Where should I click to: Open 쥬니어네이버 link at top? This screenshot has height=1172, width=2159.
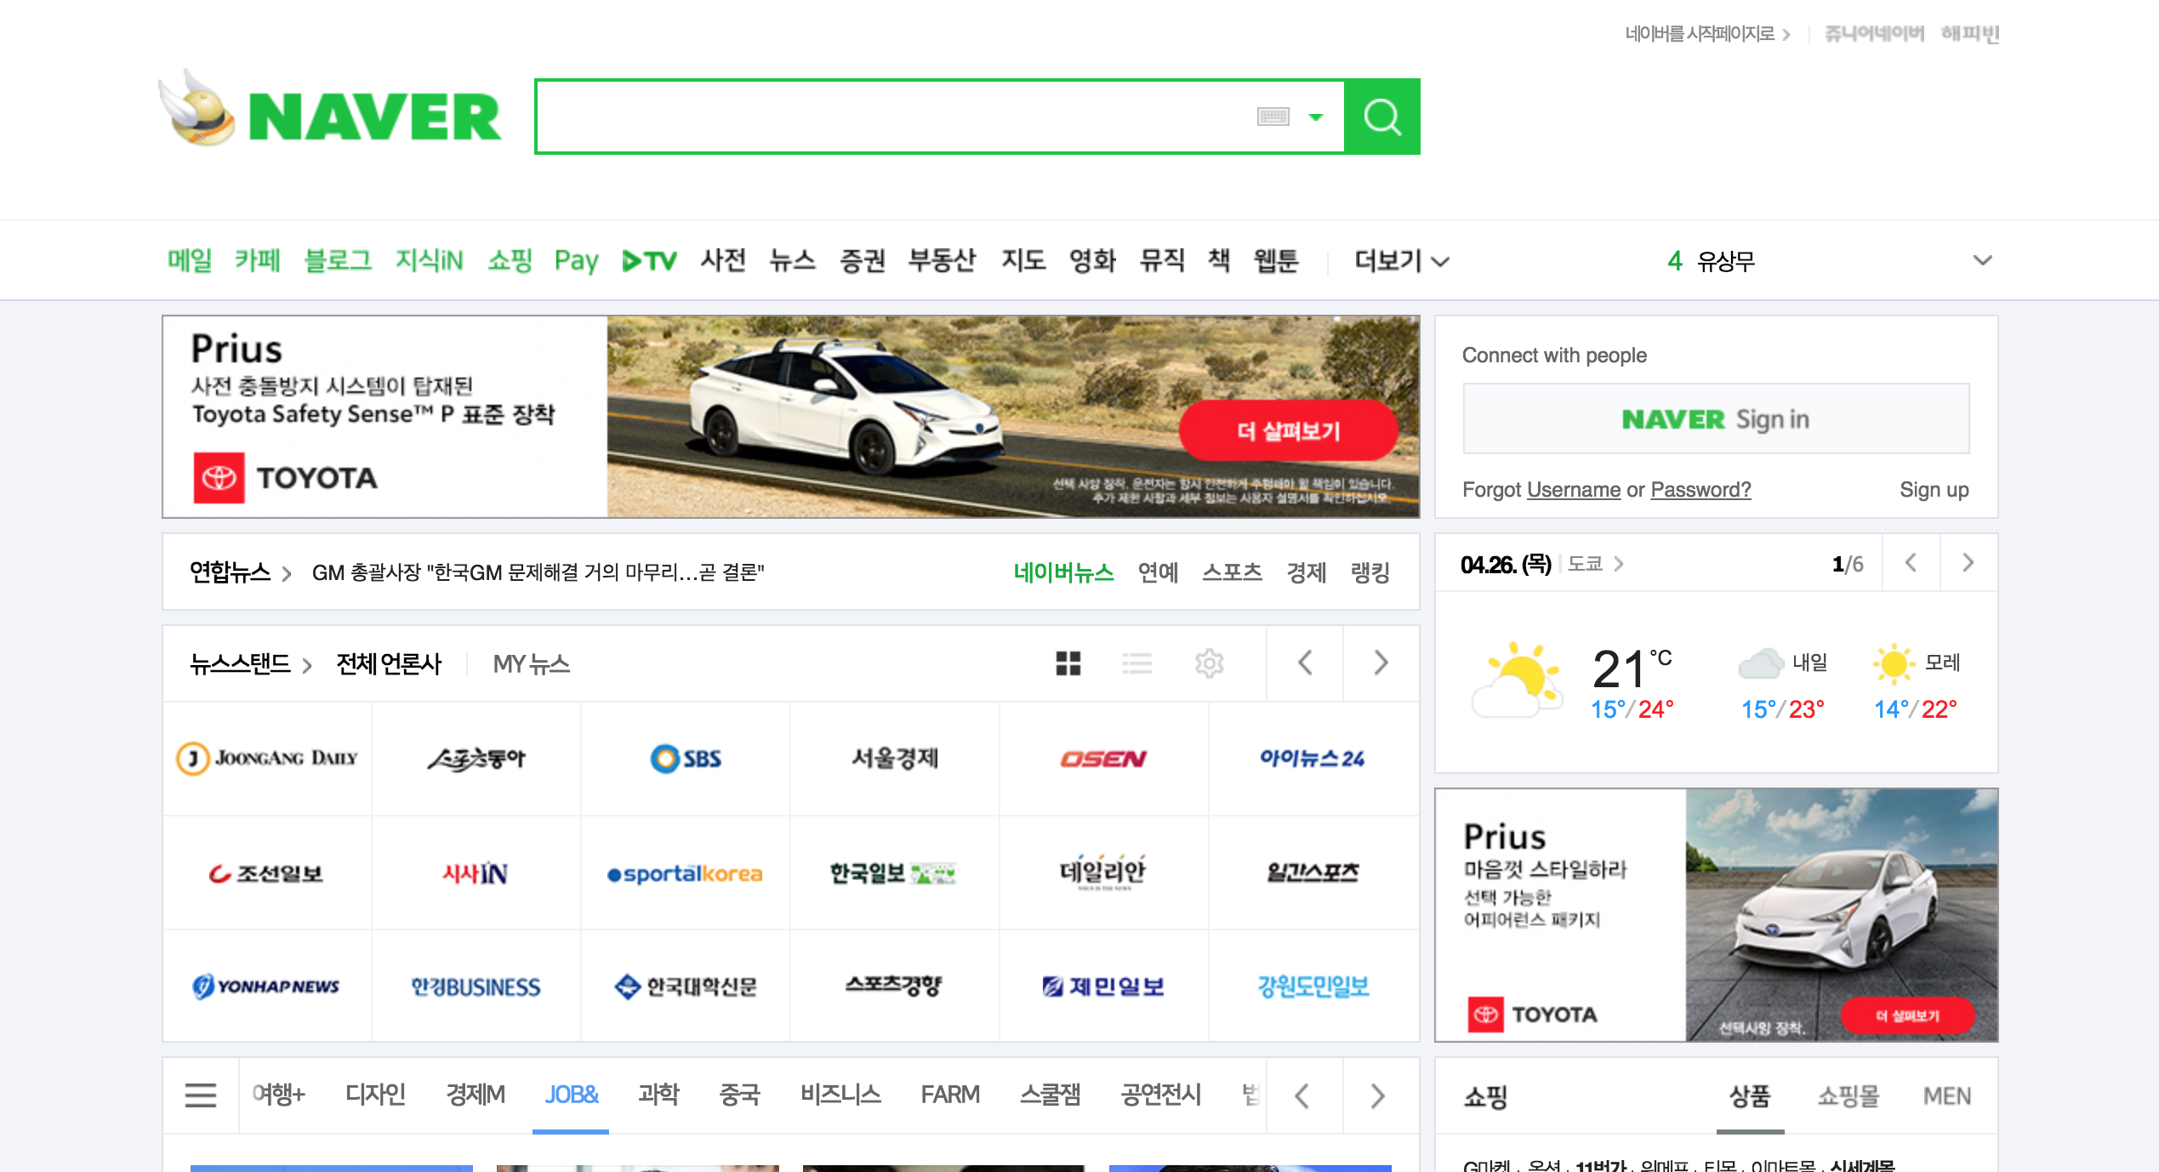pos(1875,34)
